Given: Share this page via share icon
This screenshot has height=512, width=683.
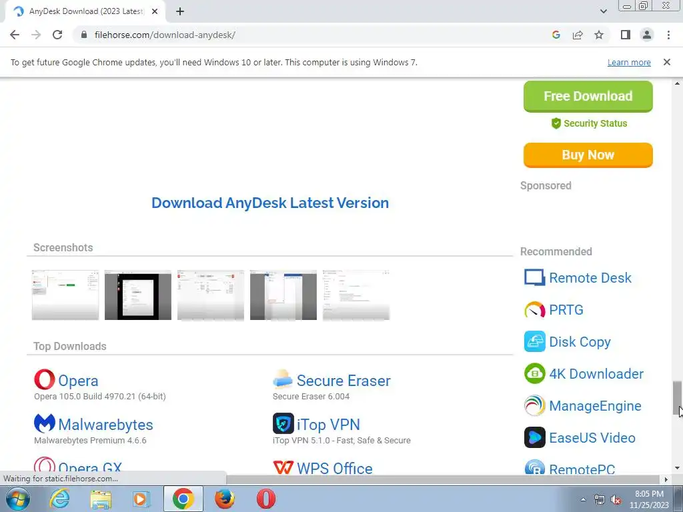Looking at the screenshot, I should click(578, 35).
